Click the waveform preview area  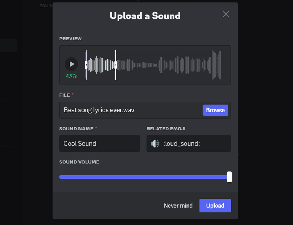(160, 65)
